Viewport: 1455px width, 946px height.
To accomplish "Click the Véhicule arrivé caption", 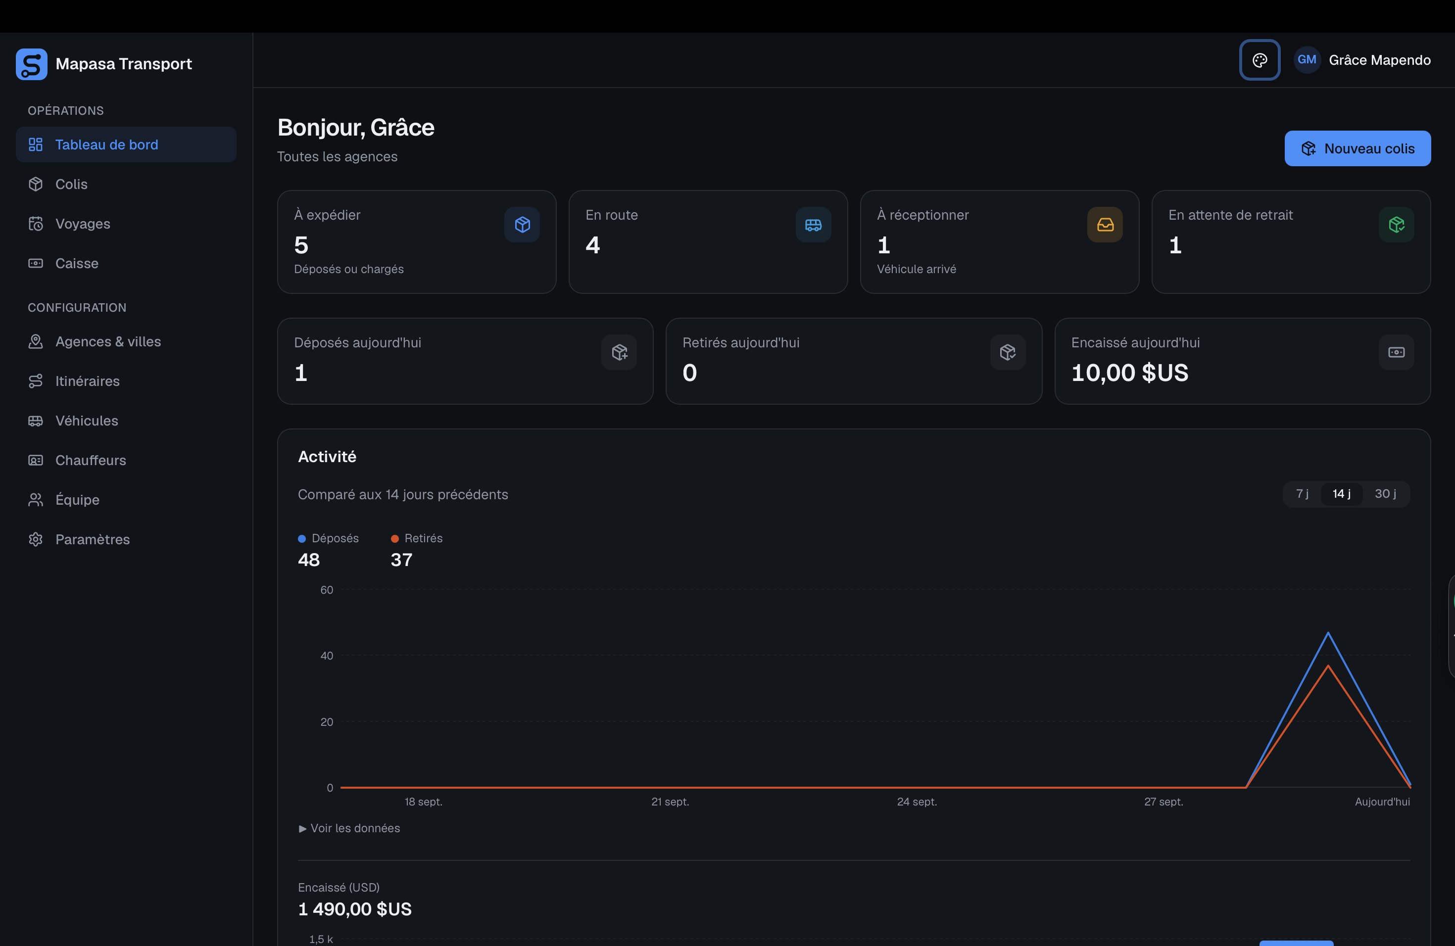I will tap(917, 269).
